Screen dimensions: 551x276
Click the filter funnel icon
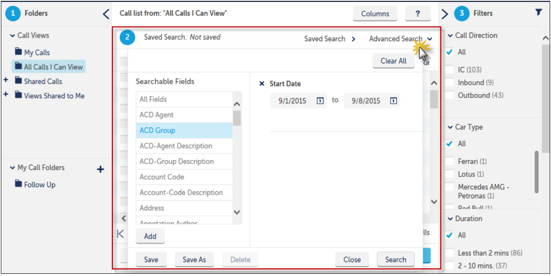pyautogui.click(x=539, y=12)
